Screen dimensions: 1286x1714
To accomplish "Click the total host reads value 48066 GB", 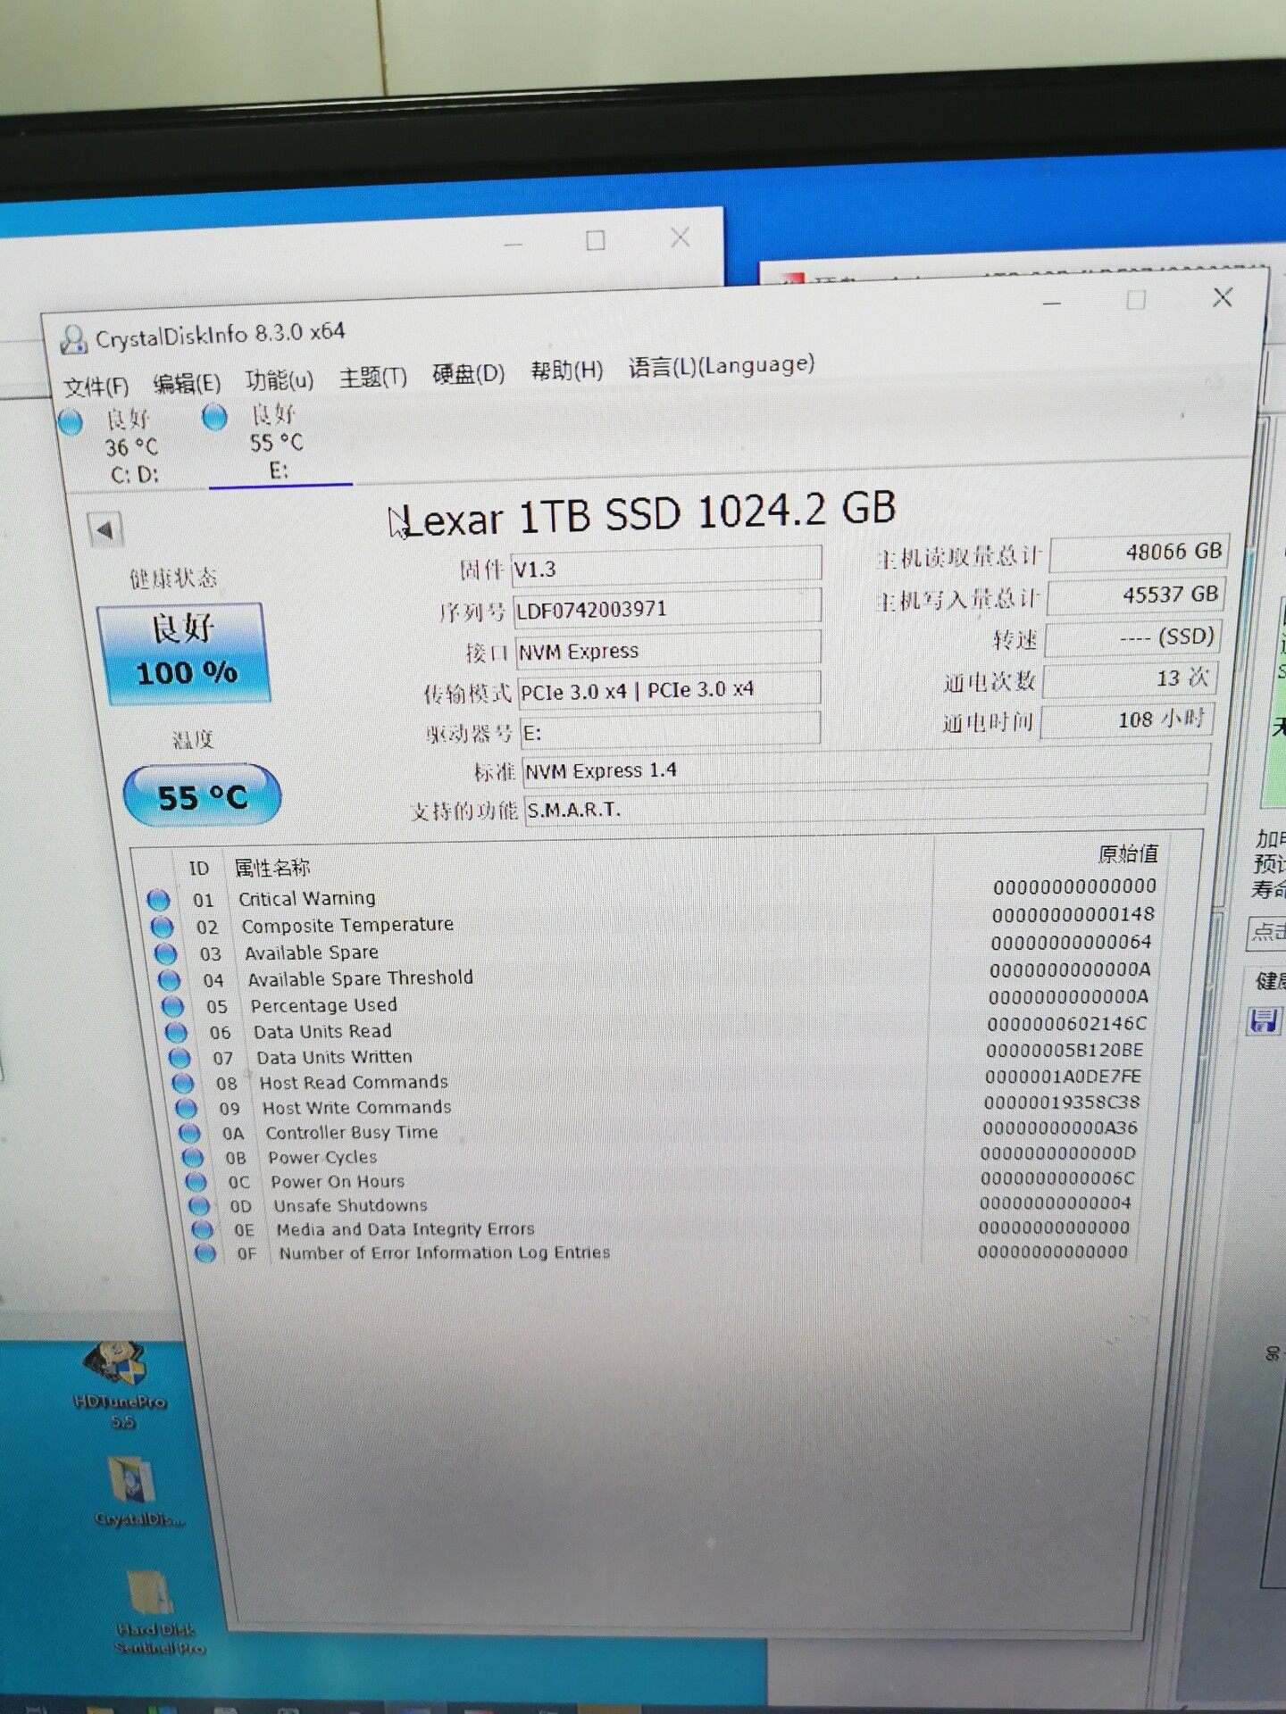I will click(x=1139, y=553).
